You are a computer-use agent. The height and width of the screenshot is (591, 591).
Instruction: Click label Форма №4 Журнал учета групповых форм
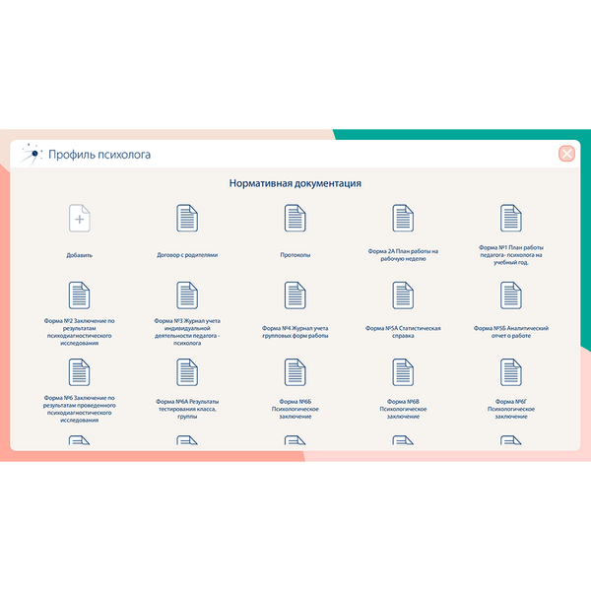[x=295, y=332]
